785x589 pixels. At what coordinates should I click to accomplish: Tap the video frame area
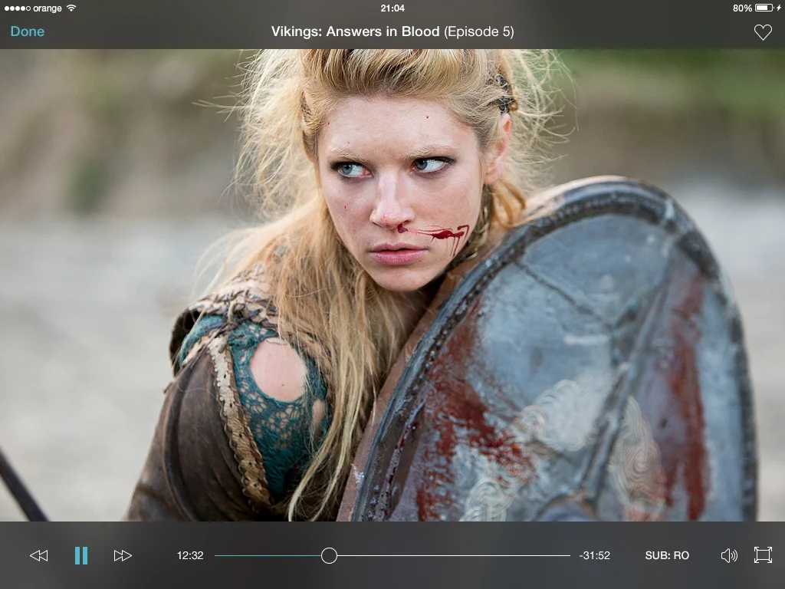pyautogui.click(x=392, y=285)
